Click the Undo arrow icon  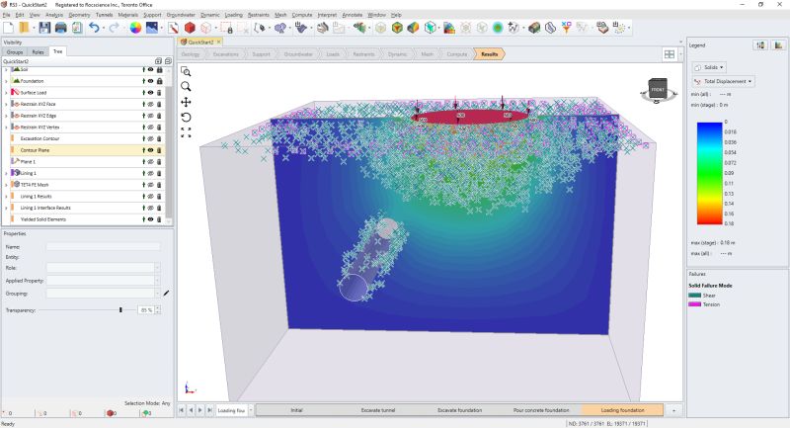pos(94,28)
